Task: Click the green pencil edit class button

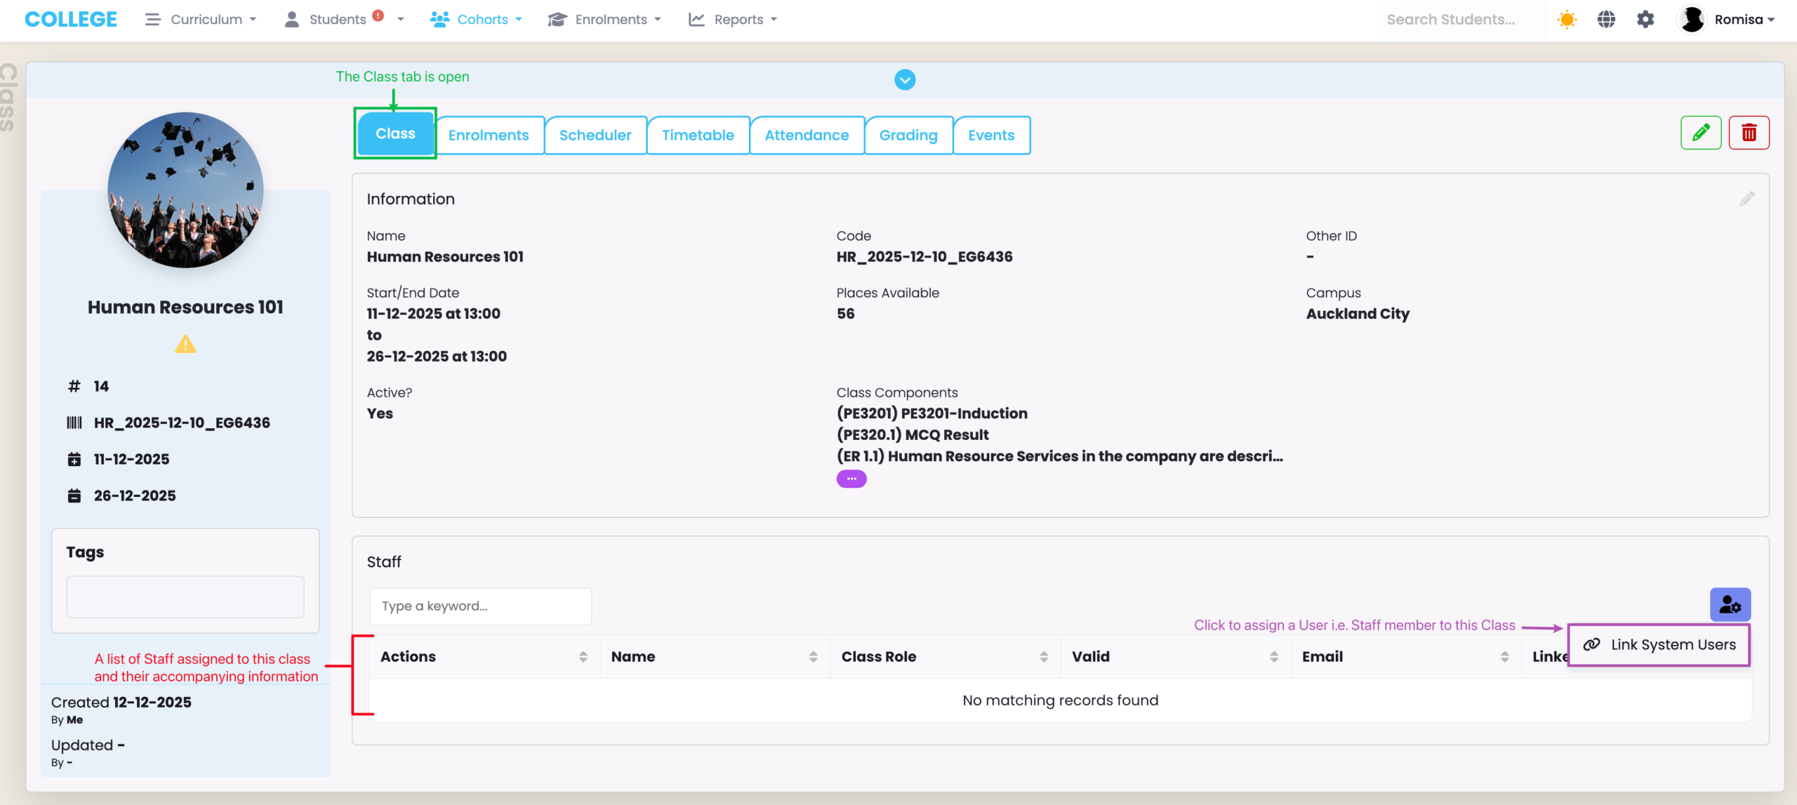Action: (1700, 133)
